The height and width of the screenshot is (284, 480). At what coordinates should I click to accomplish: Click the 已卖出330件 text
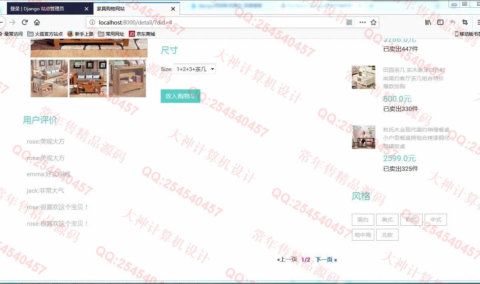(400, 109)
